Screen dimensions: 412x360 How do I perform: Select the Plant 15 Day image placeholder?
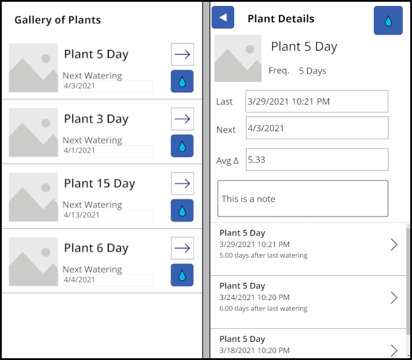pos(34,197)
